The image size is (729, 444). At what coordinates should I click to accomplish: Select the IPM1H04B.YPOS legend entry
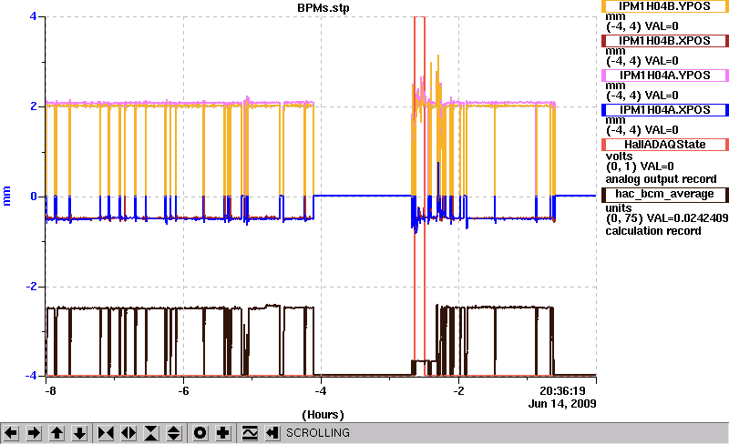coord(665,6)
